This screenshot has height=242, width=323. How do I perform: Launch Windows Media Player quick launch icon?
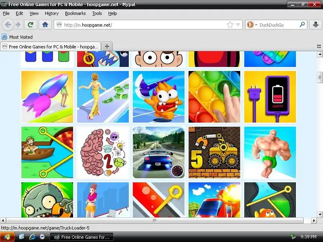[x=42, y=237]
